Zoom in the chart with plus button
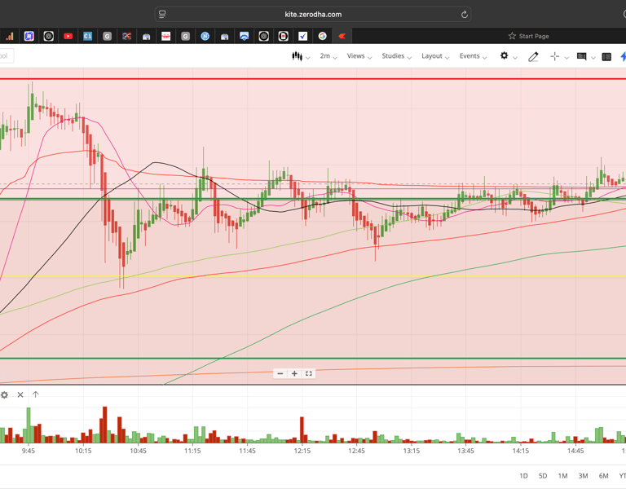Viewport: 626px width, 489px height. pos(294,373)
